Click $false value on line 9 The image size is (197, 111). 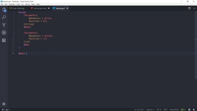pyautogui.click(x=48, y=36)
